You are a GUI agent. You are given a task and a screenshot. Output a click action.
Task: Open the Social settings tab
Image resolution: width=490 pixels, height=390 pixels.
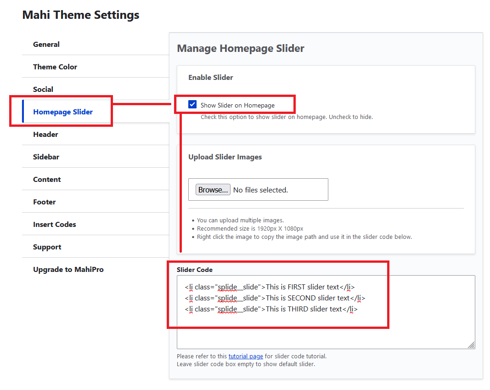click(x=43, y=90)
